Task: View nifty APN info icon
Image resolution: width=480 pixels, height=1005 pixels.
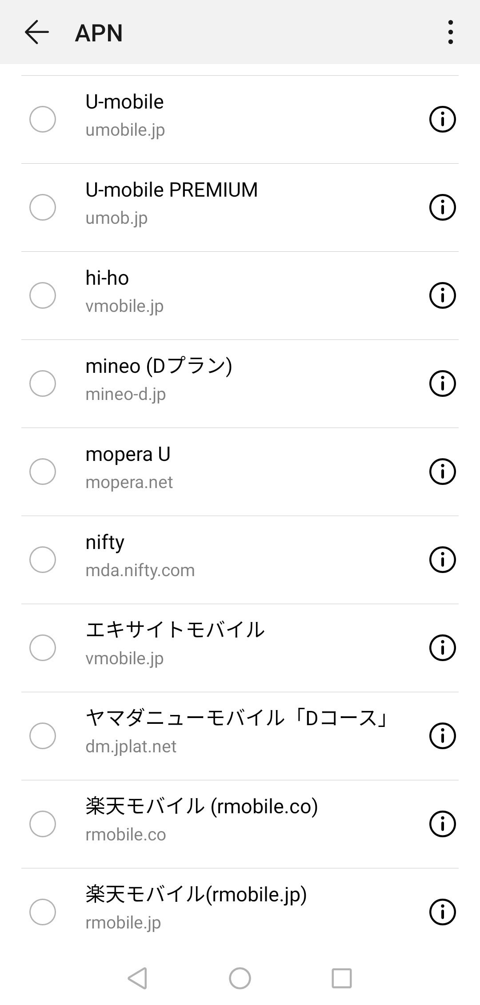Action: pos(442,560)
